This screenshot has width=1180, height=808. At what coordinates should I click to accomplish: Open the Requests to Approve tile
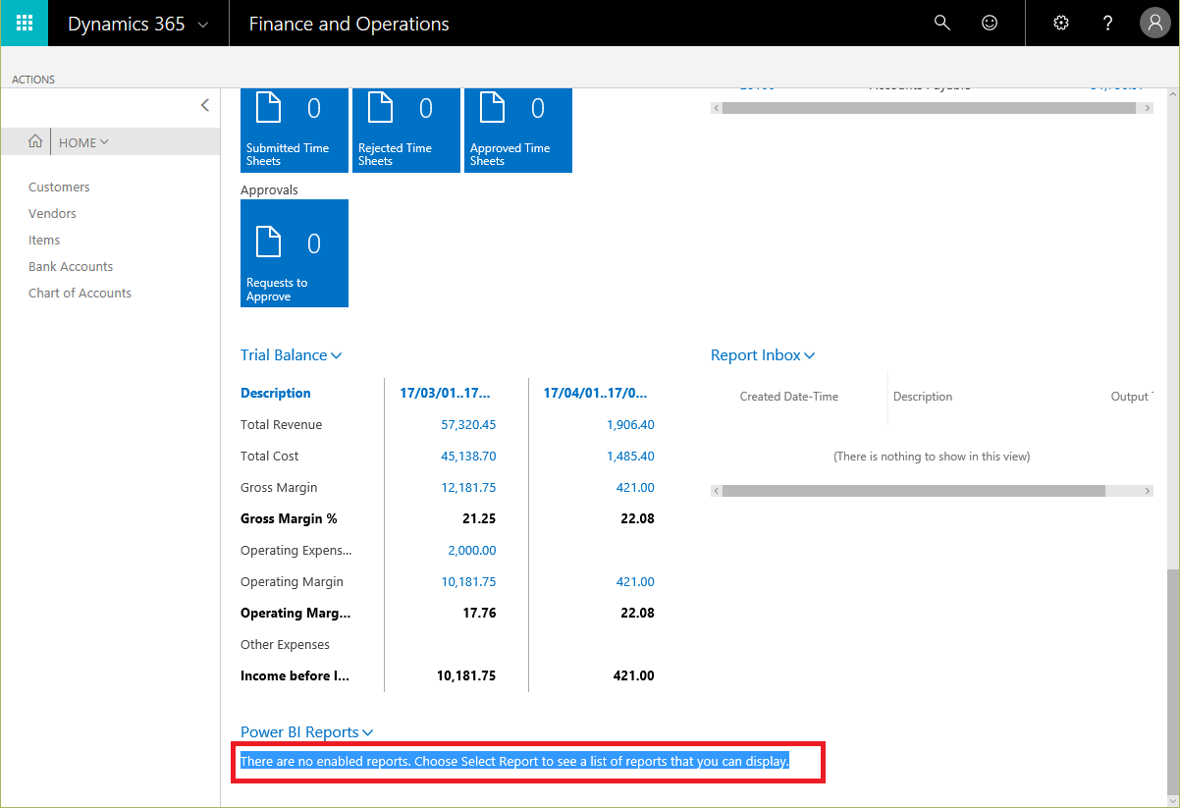[x=295, y=253]
